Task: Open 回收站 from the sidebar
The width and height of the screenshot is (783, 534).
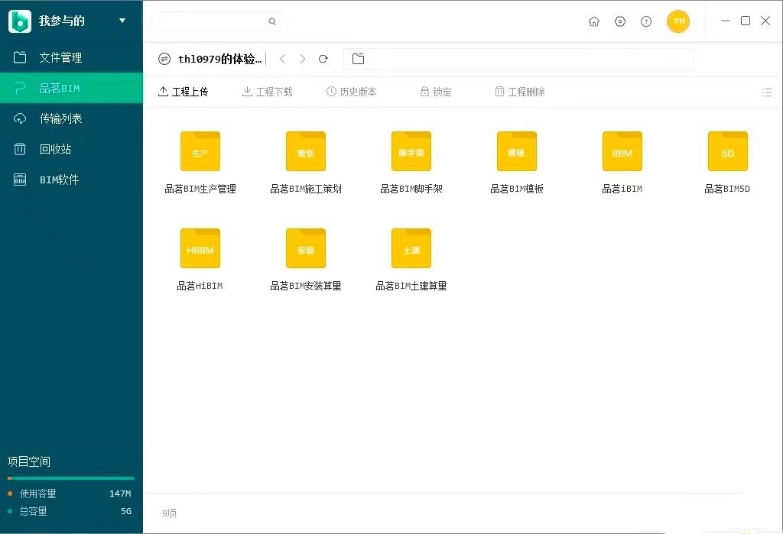Action: click(55, 149)
